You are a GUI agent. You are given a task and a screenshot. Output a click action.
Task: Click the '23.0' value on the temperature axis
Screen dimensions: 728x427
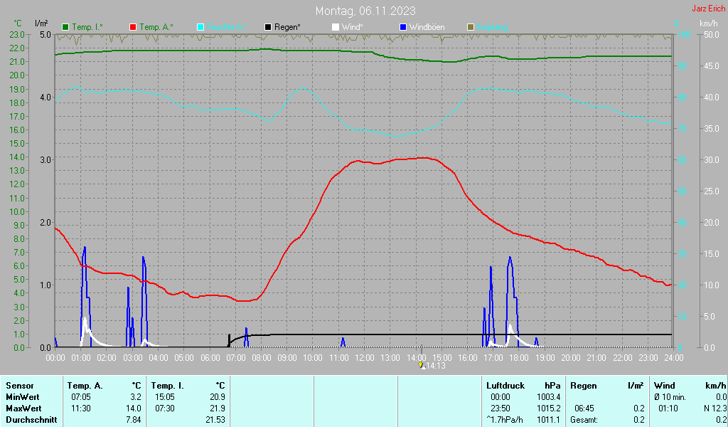pyautogui.click(x=17, y=34)
